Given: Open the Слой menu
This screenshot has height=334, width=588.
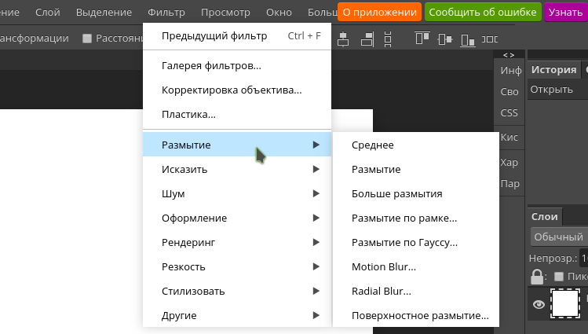Looking at the screenshot, I should 48,12.
